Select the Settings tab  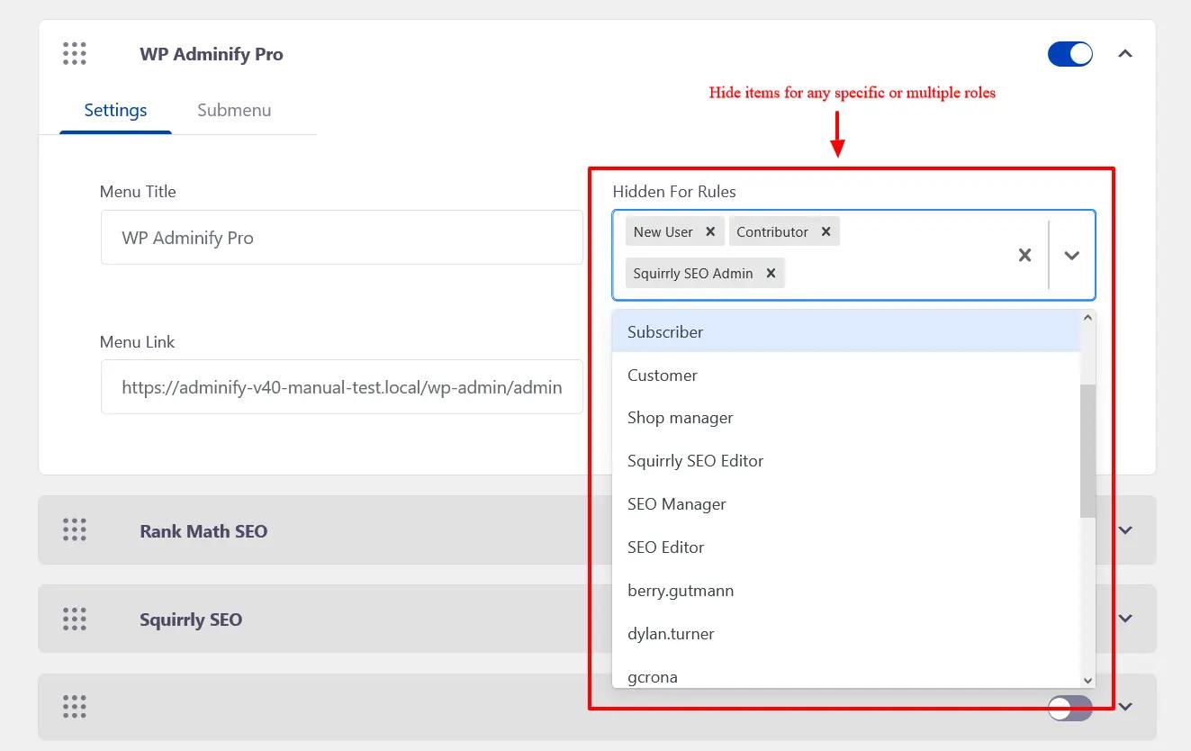[x=115, y=110]
